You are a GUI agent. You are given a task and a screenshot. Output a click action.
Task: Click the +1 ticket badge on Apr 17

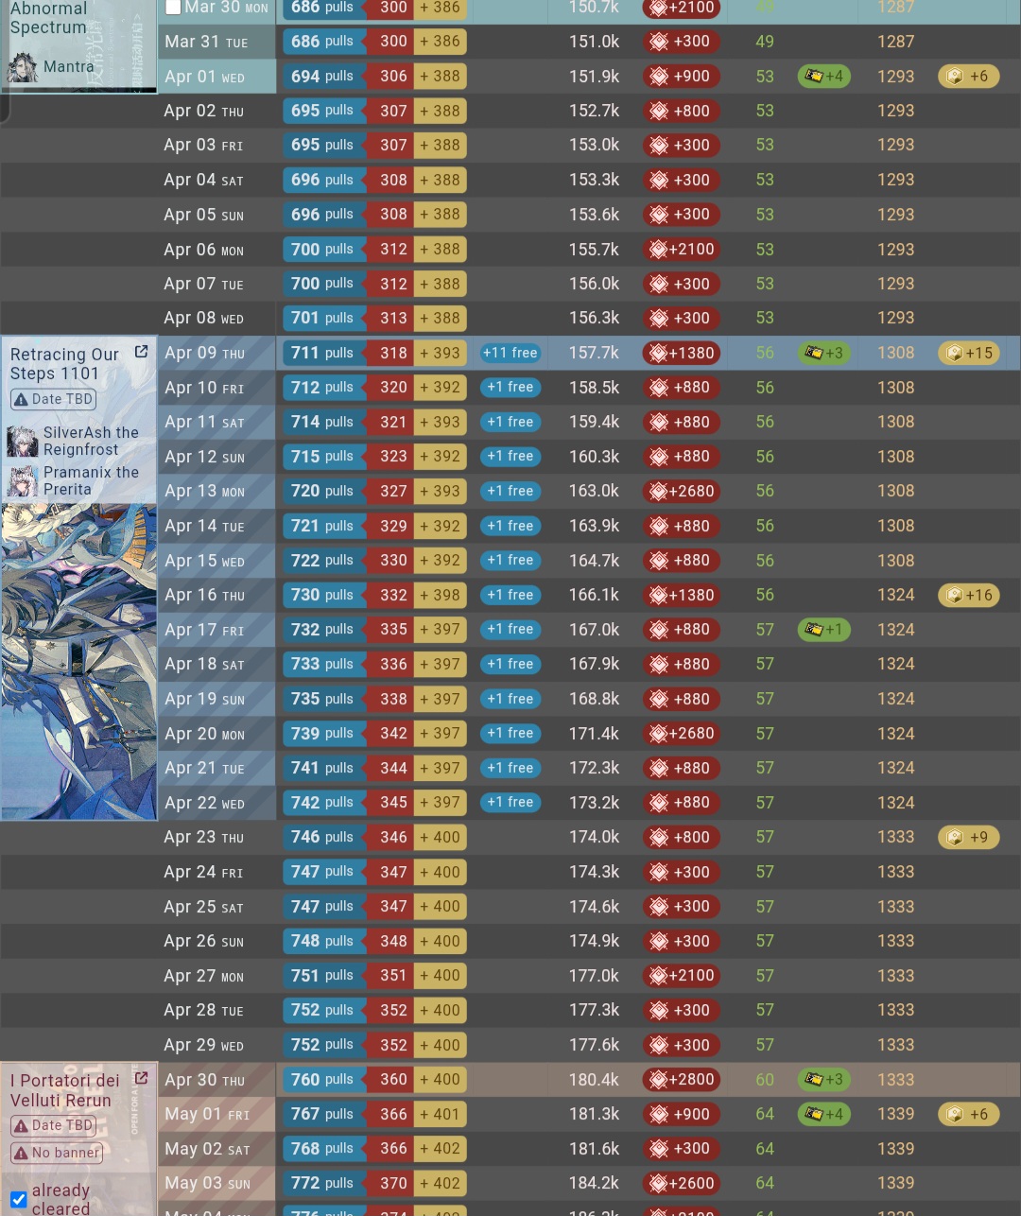[824, 630]
